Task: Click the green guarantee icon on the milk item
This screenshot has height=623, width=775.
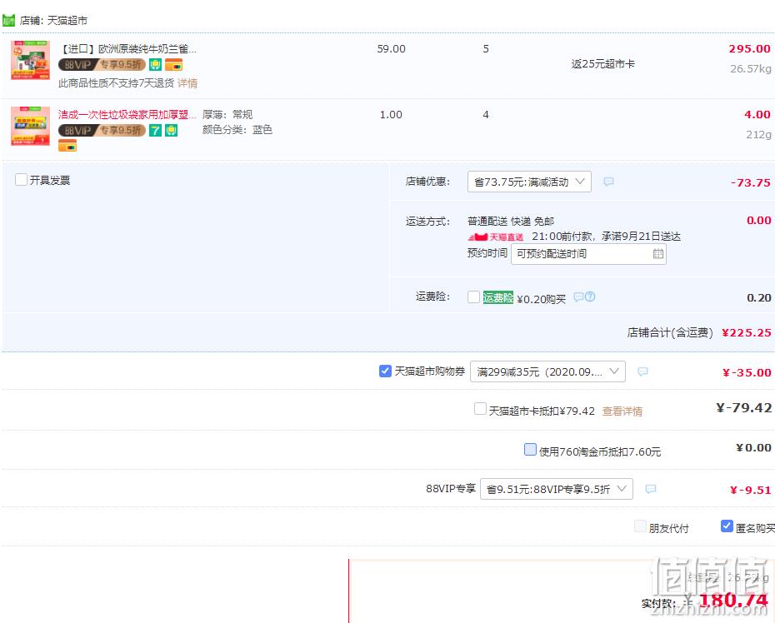Action: click(155, 65)
